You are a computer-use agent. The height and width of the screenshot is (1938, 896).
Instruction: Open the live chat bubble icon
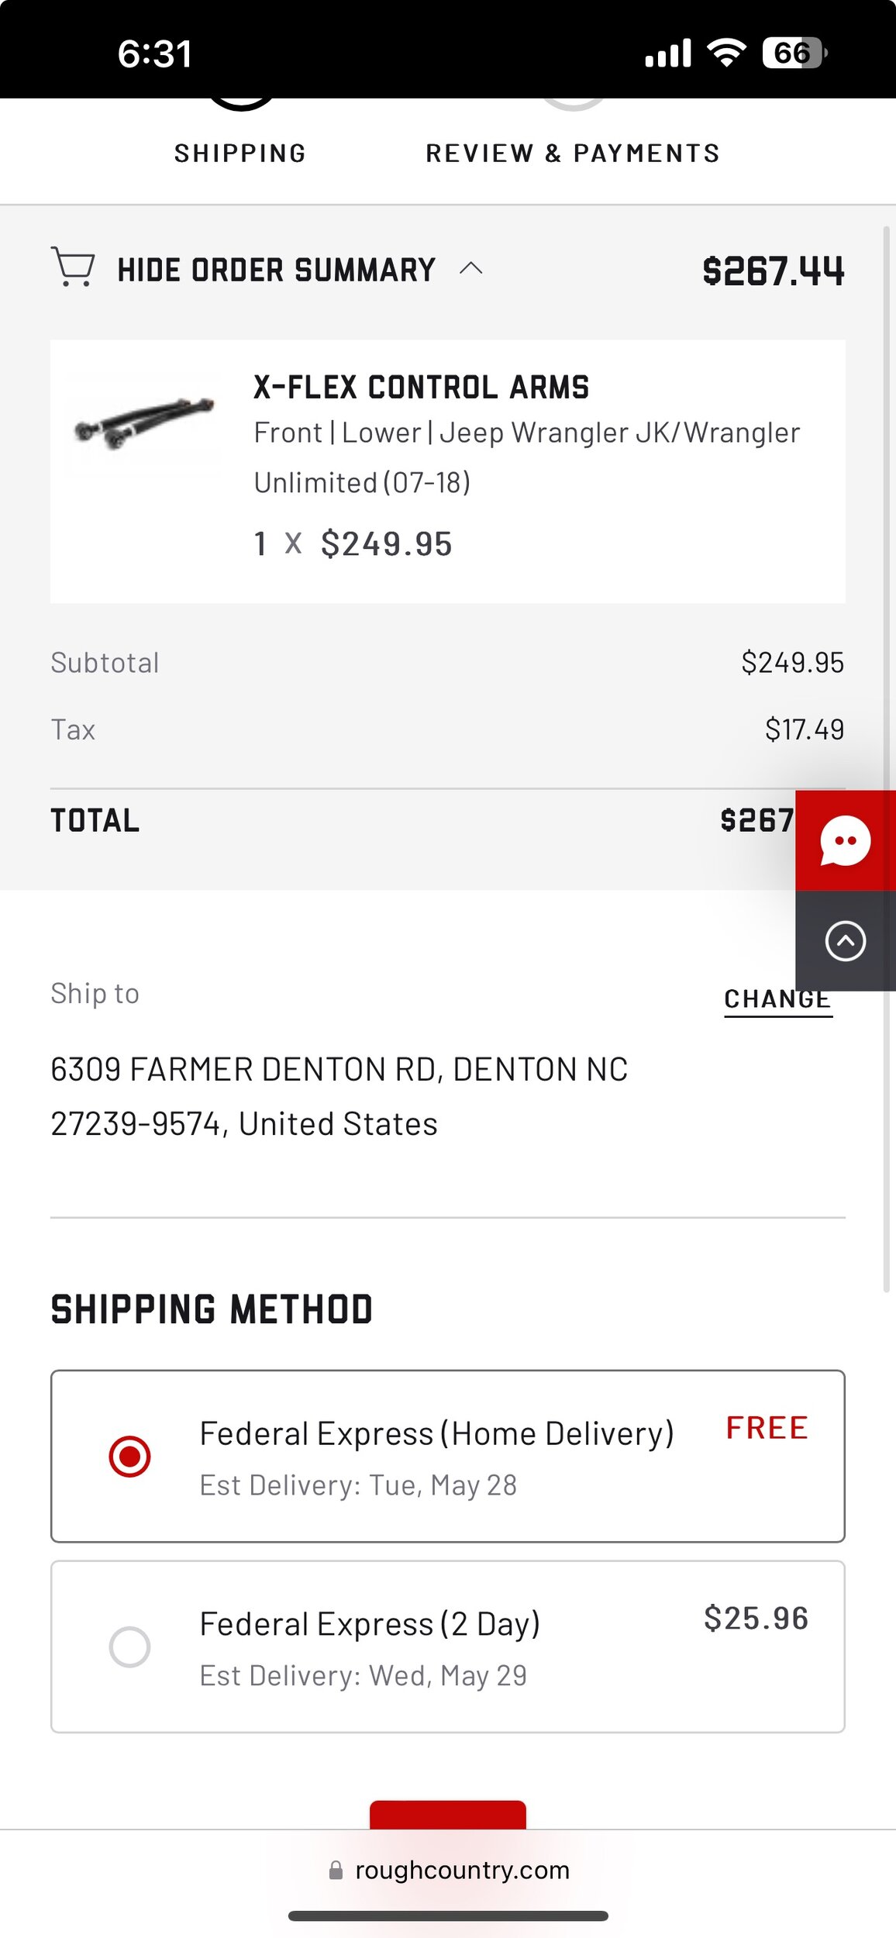coord(845,841)
